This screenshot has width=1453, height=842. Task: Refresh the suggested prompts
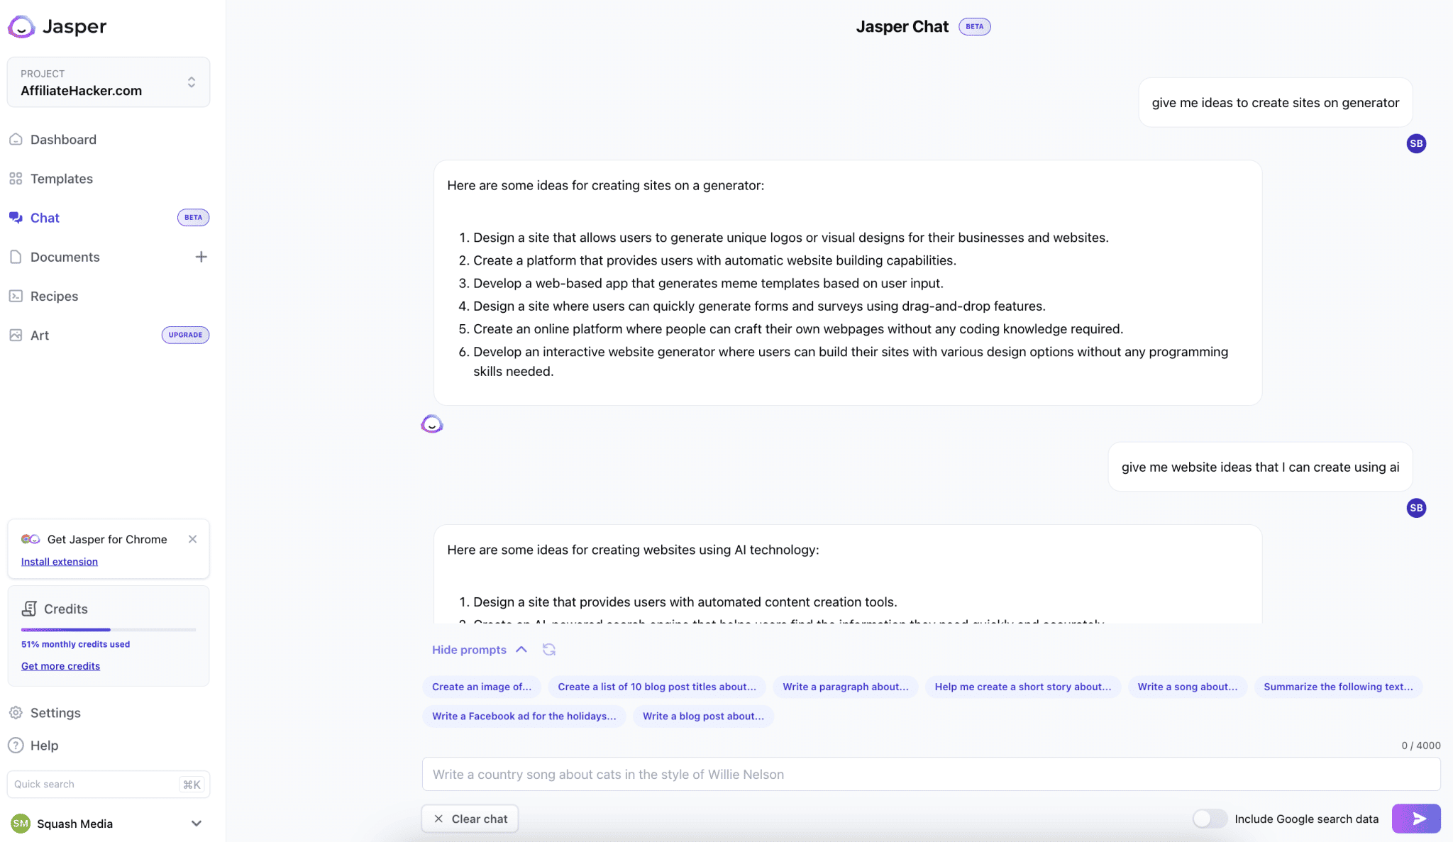coord(549,650)
